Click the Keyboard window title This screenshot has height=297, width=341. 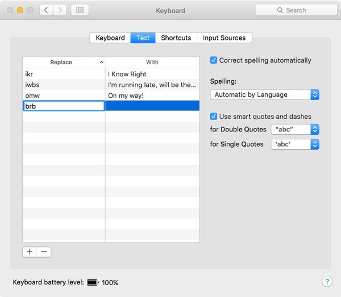(x=170, y=10)
